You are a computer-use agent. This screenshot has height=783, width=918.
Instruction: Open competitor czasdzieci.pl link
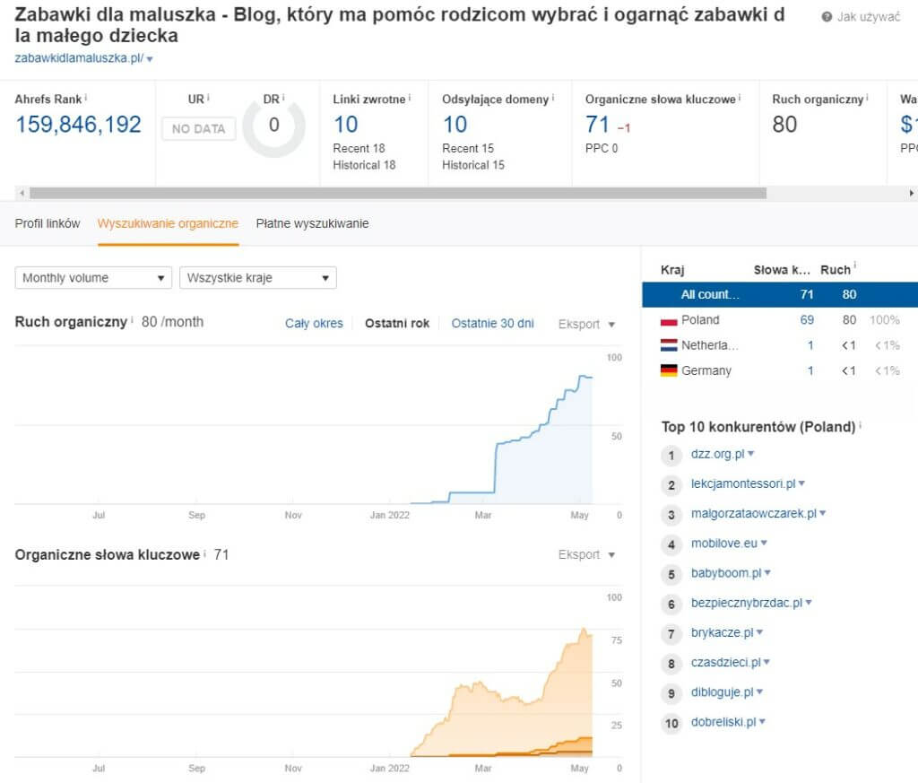[725, 662]
